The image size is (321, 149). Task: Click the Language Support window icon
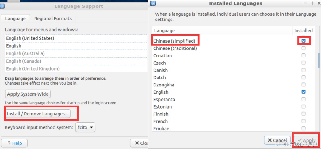pyautogui.click(x=2, y=6)
